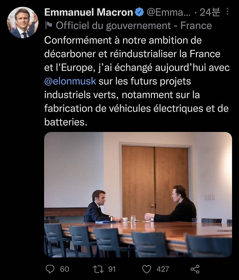This screenshot has width=239, height=280.
Task: Click the wooden double door in the photo
Action: tap(155, 178)
